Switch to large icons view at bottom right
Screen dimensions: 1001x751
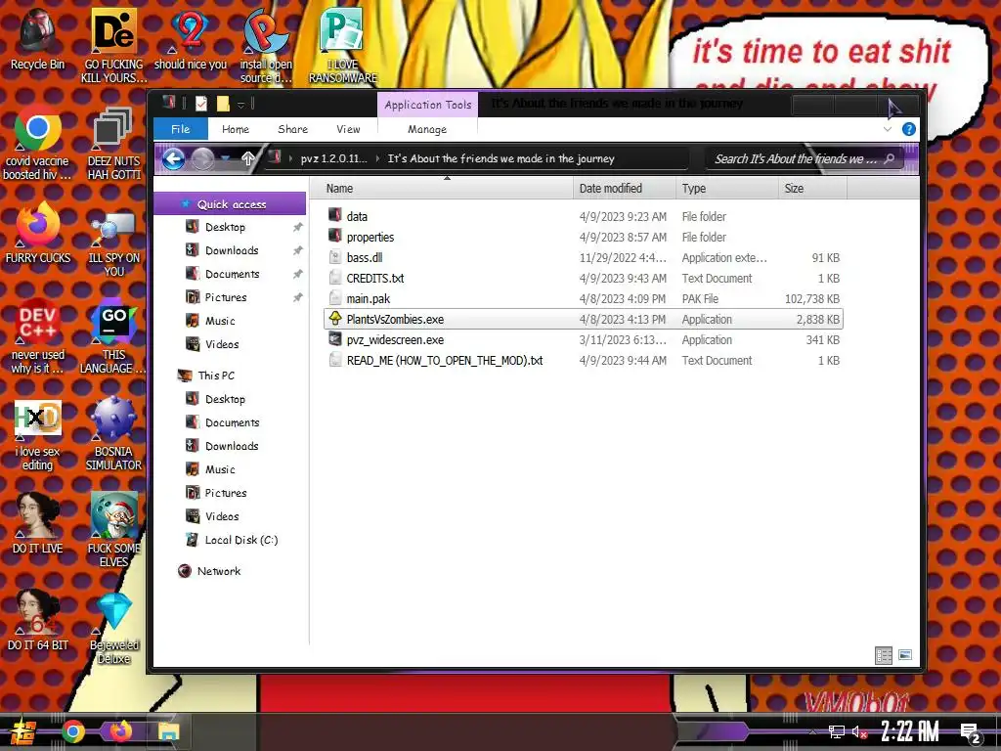pos(904,655)
